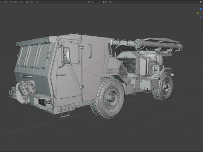The height and width of the screenshot is (152, 203).
Task: Click the green Y axis gizmo handle
Action: coord(198,13)
